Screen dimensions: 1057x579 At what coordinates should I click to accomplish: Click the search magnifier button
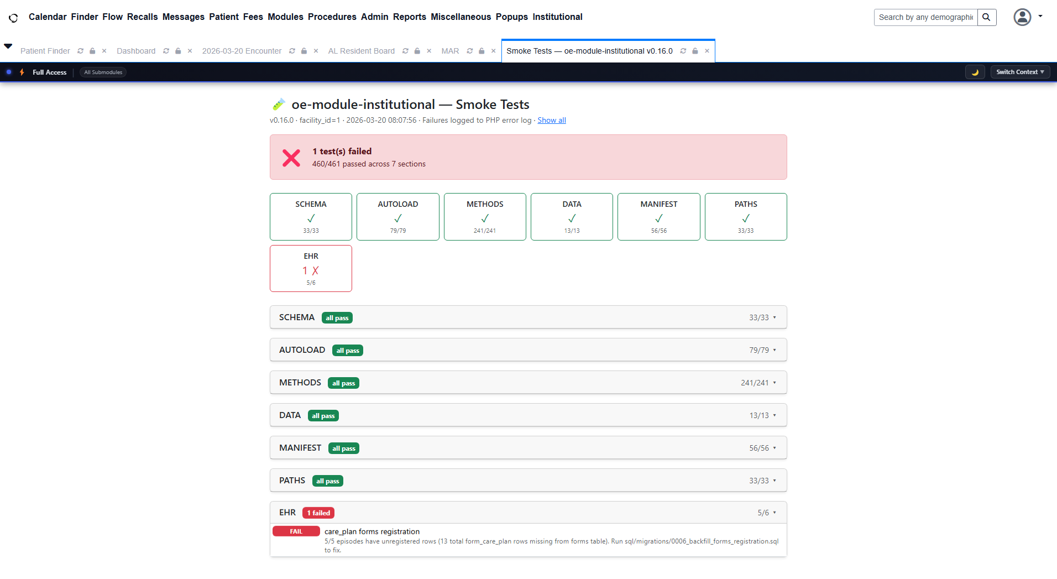pyautogui.click(x=986, y=17)
